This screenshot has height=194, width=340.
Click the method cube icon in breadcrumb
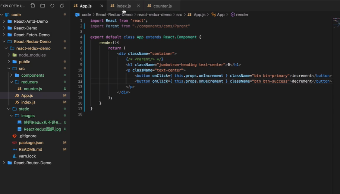coord(233,15)
